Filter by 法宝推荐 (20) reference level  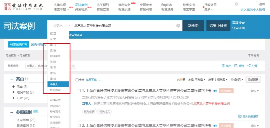point(26,120)
